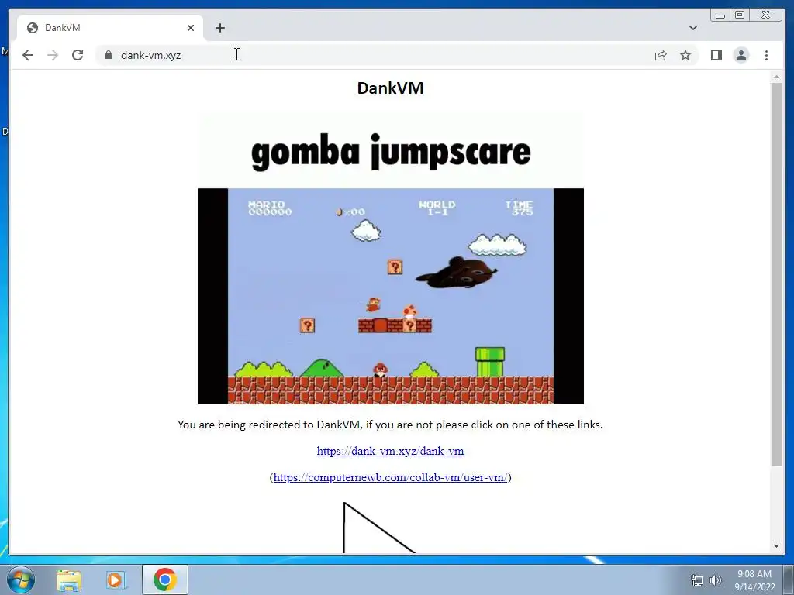Go back using the browser back arrow

[28, 55]
